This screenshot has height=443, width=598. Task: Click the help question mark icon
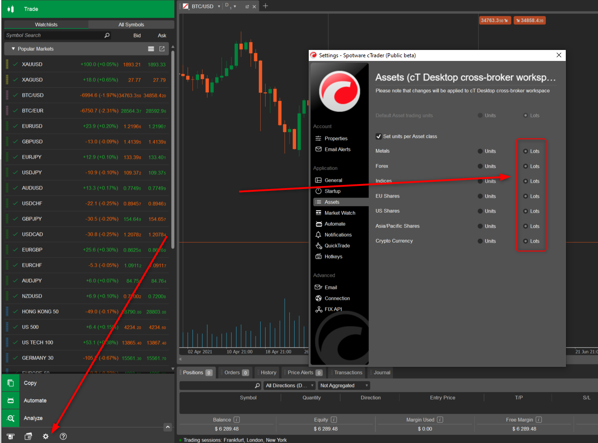(63, 436)
